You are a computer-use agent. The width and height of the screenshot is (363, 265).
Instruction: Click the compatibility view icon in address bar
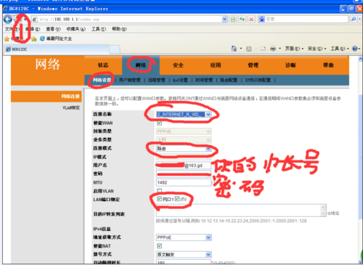233,19
